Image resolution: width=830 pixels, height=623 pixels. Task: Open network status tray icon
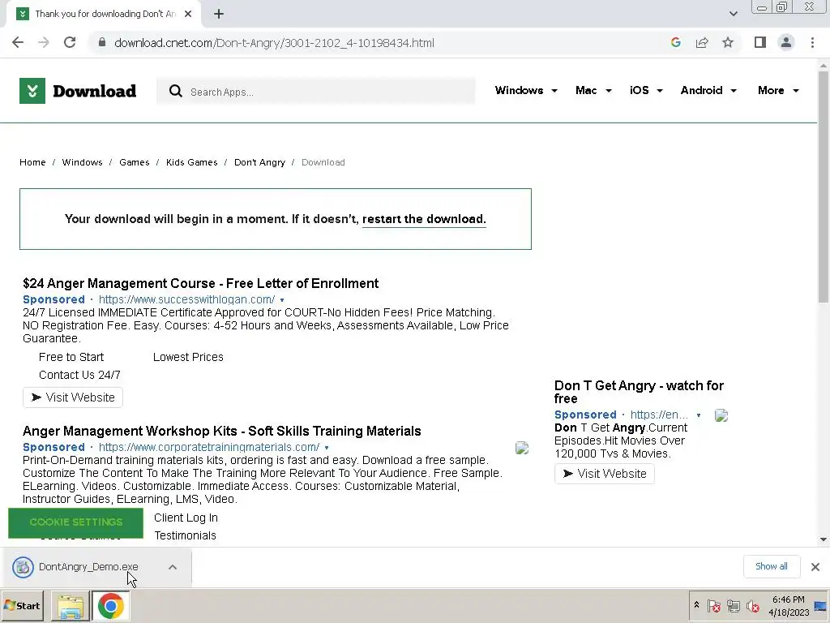pos(733,605)
